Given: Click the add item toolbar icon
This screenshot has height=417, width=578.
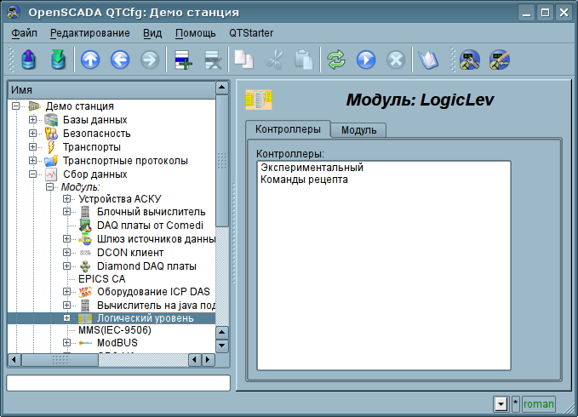Looking at the screenshot, I should click(x=183, y=60).
